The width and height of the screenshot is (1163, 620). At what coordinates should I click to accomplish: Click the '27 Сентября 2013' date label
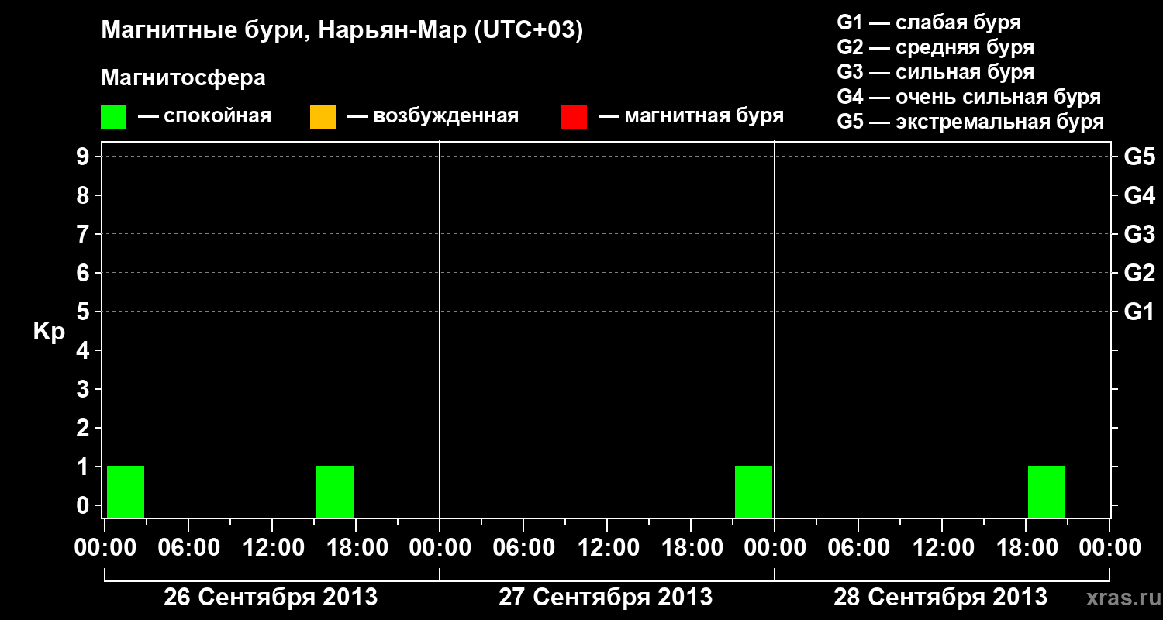point(606,598)
